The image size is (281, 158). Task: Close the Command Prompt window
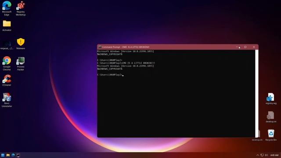click(x=254, y=47)
